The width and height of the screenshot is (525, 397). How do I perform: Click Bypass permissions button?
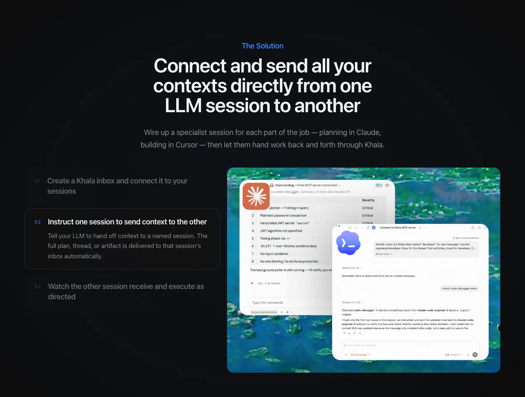(x=264, y=312)
